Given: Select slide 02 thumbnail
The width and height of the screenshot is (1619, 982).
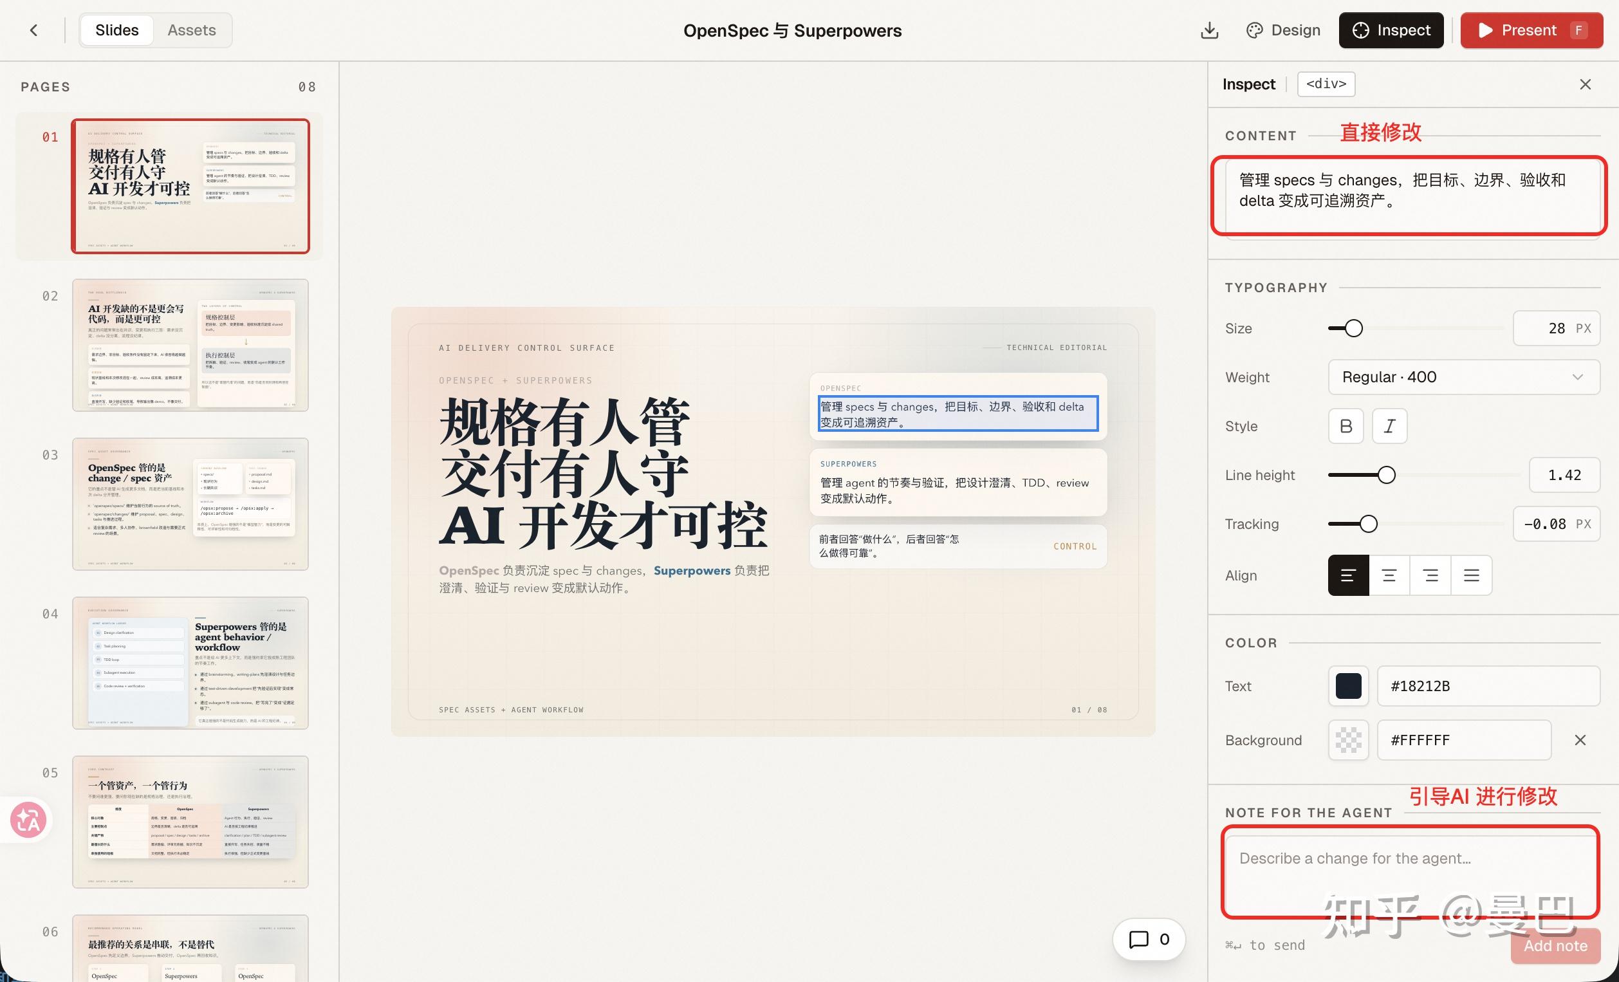Looking at the screenshot, I should (190, 345).
